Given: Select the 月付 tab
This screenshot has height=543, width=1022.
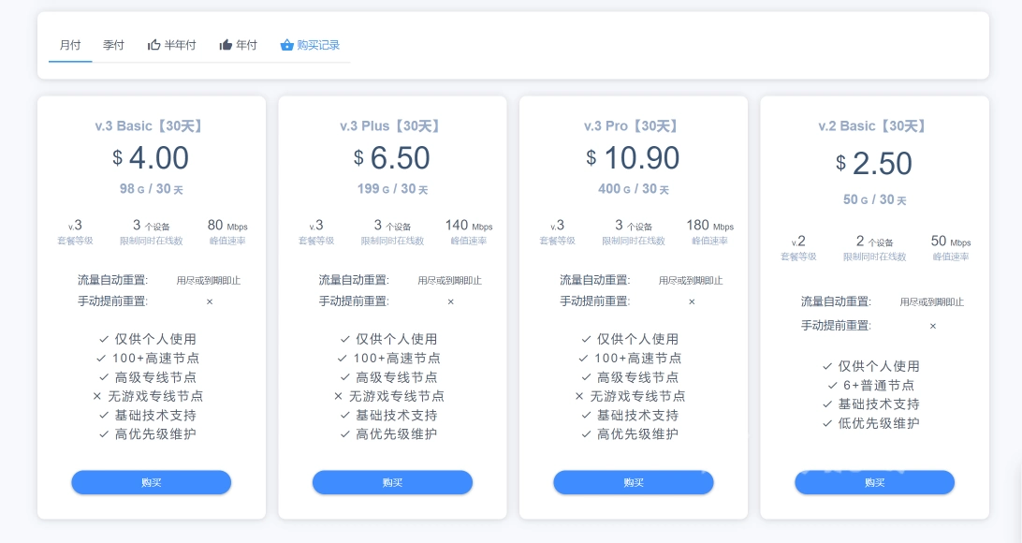Looking at the screenshot, I should (x=70, y=44).
